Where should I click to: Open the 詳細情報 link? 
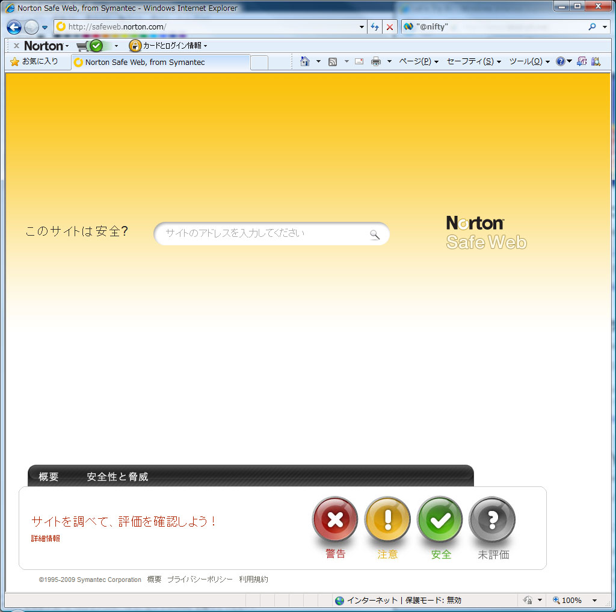click(x=46, y=539)
